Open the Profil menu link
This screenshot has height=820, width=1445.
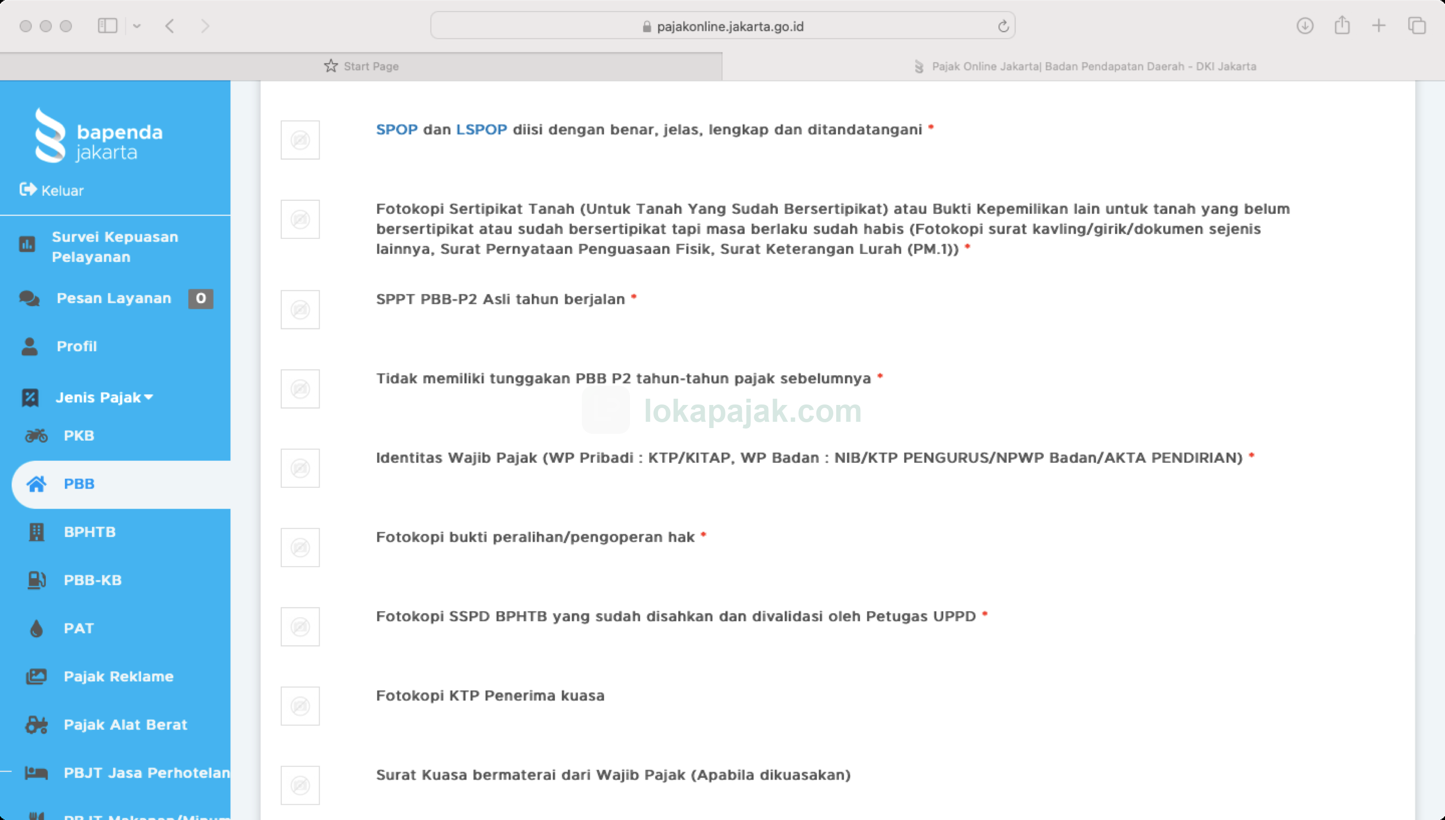click(x=77, y=346)
